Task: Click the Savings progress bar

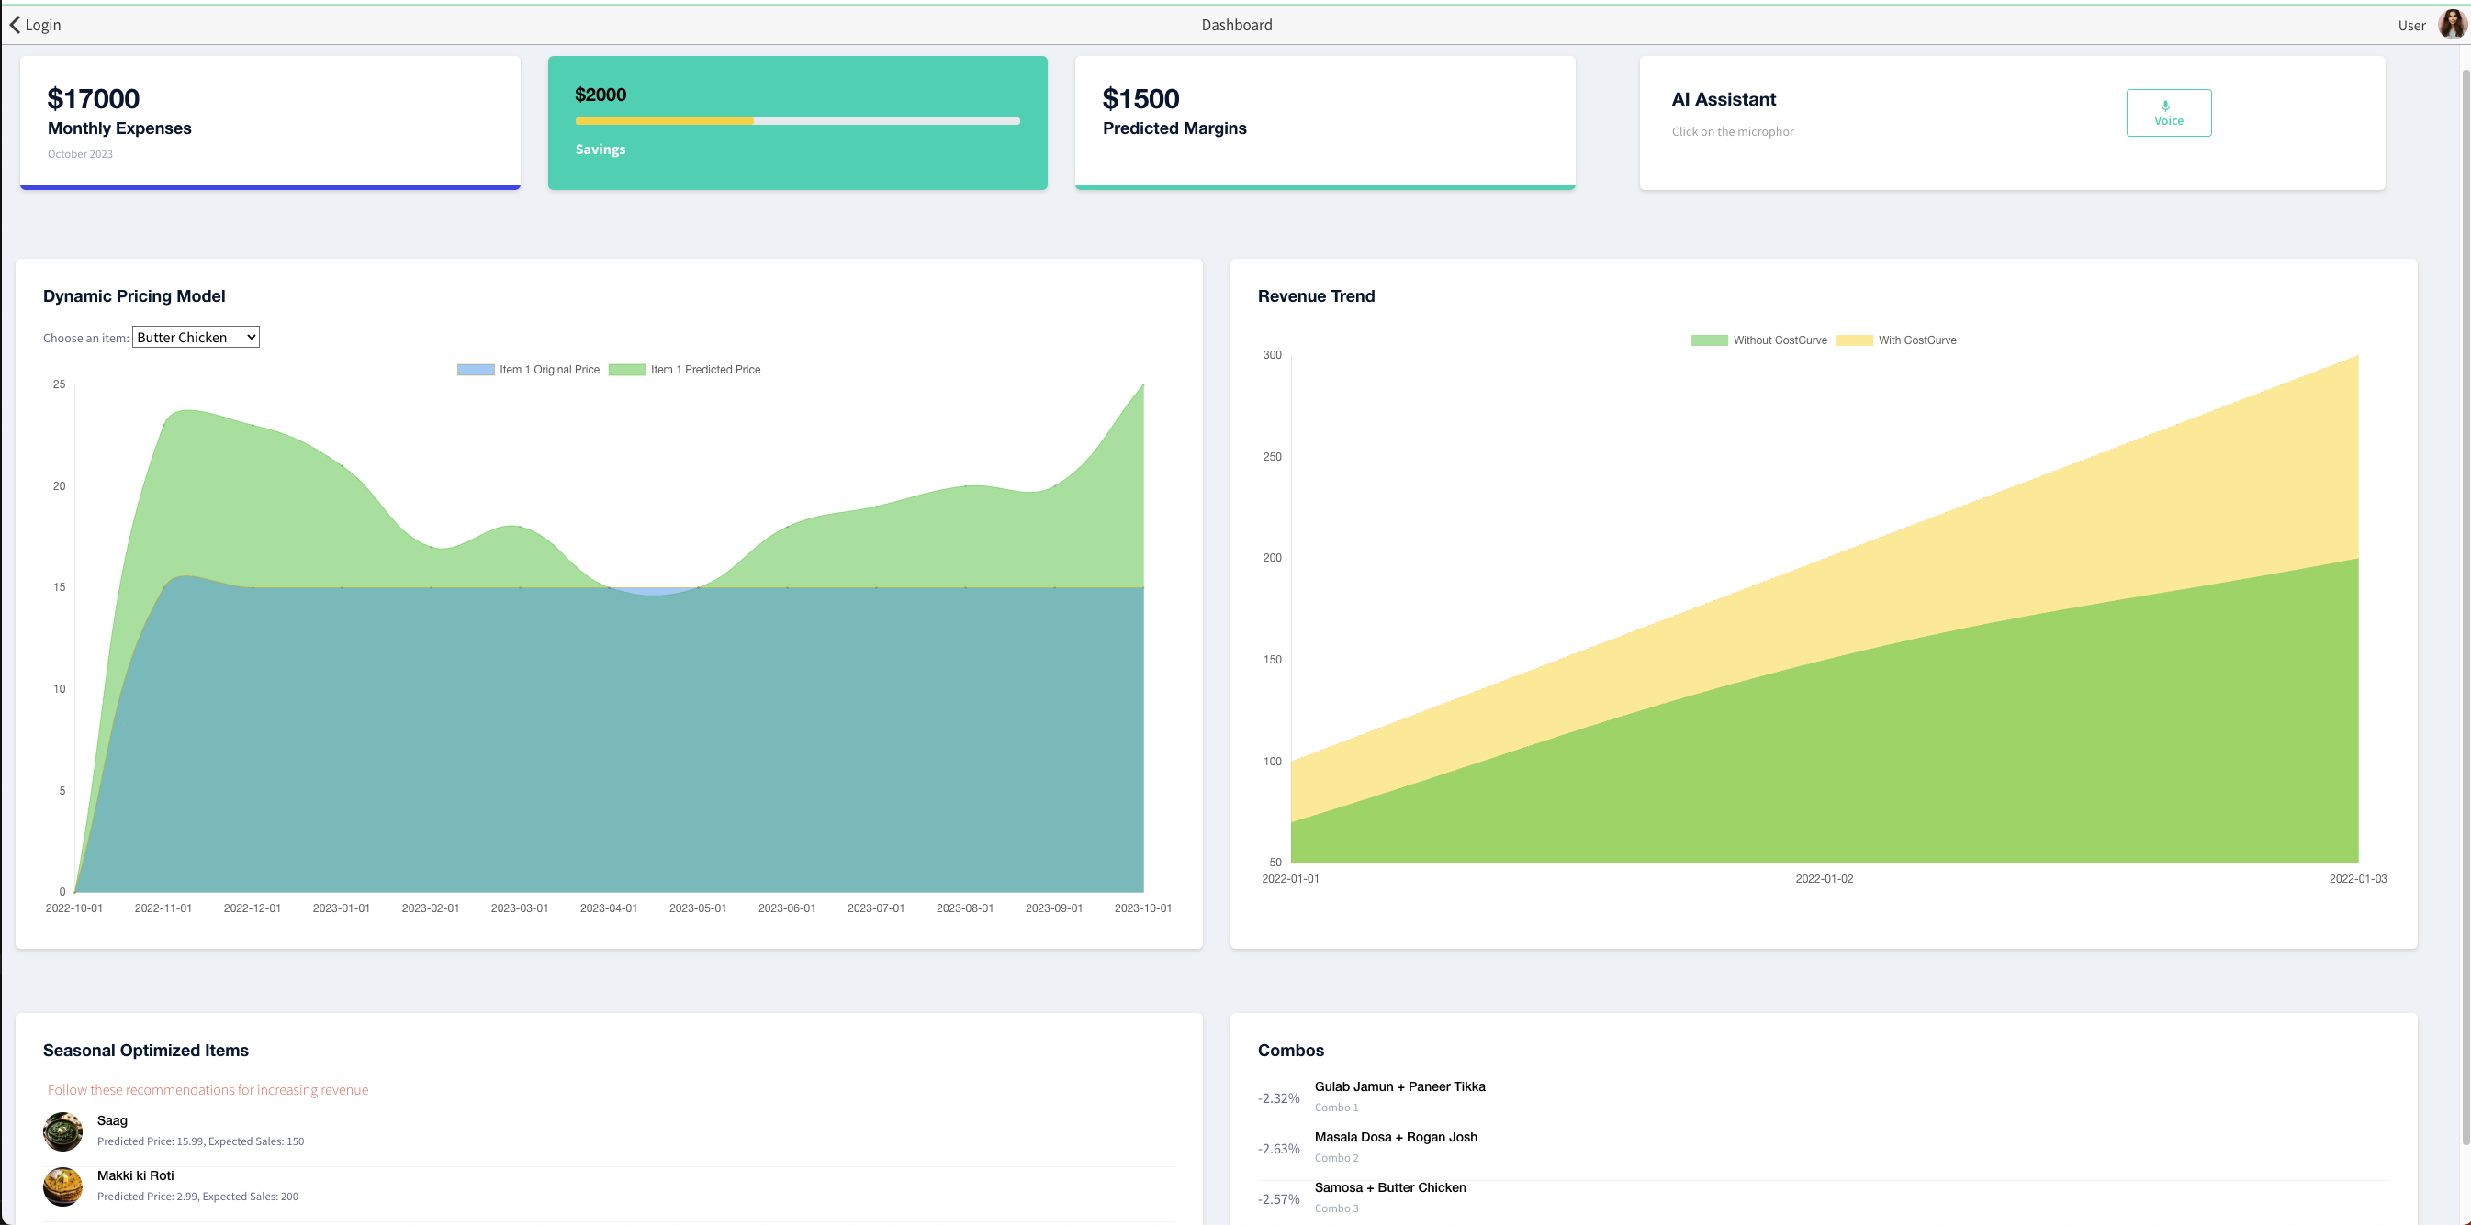Action: tap(797, 122)
